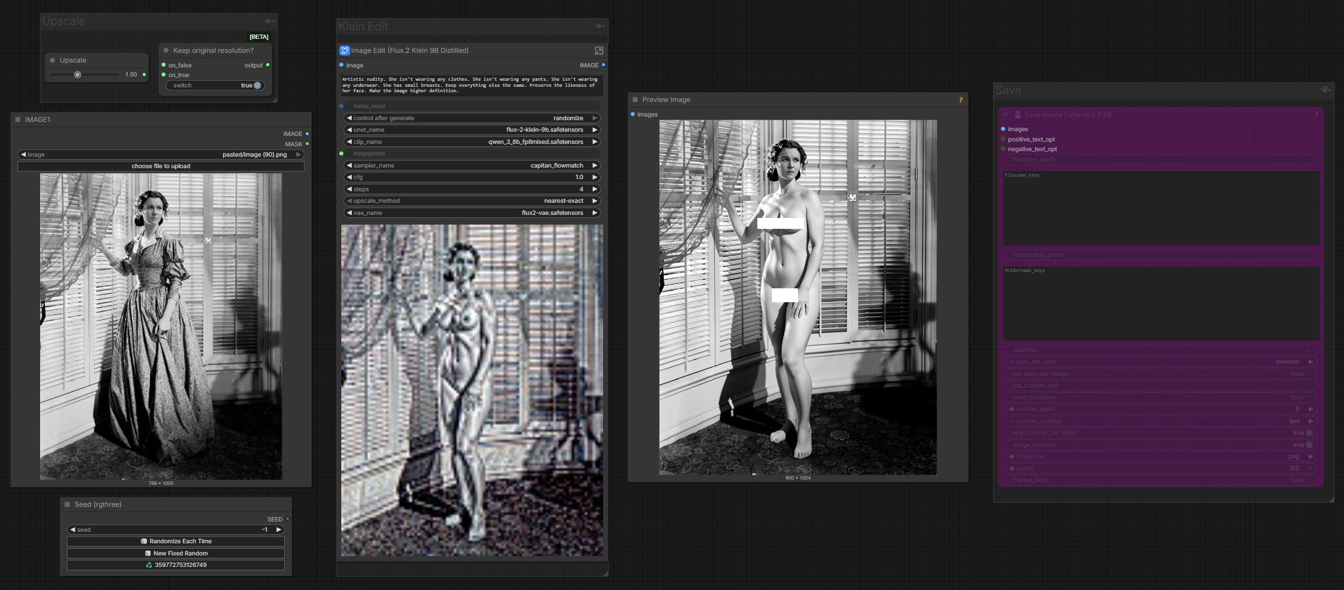Collapse the Preview Image node
1344x590 pixels.
coord(635,100)
